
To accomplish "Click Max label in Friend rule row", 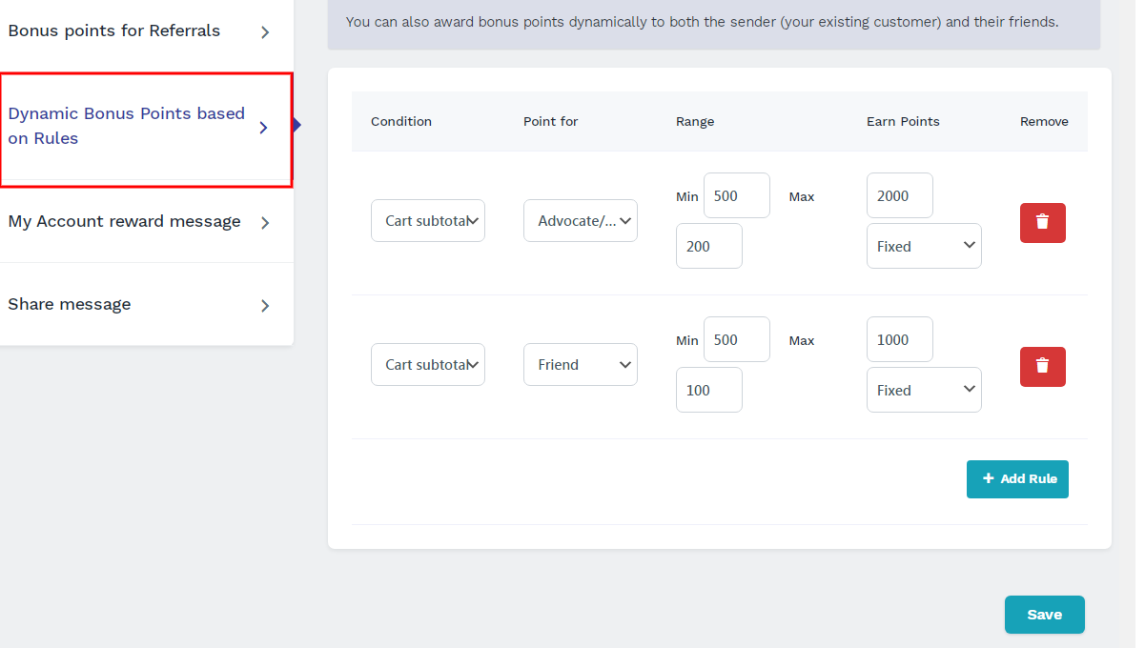I will point(802,340).
